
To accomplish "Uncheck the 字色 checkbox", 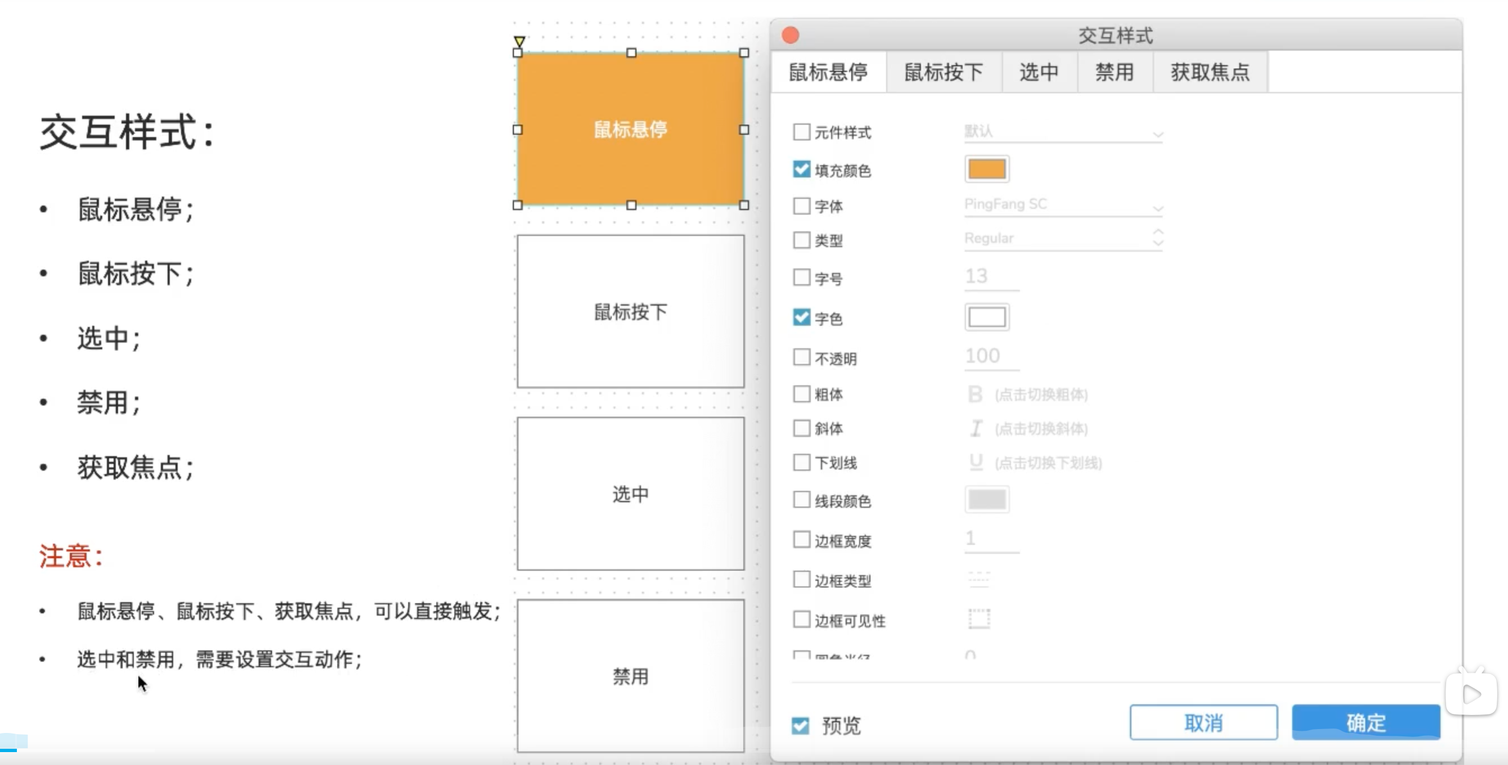I will 801,317.
